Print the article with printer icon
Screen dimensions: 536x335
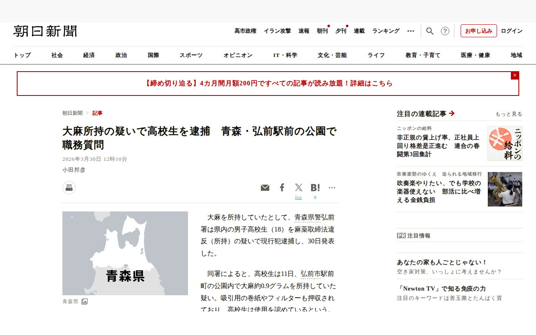(69, 188)
